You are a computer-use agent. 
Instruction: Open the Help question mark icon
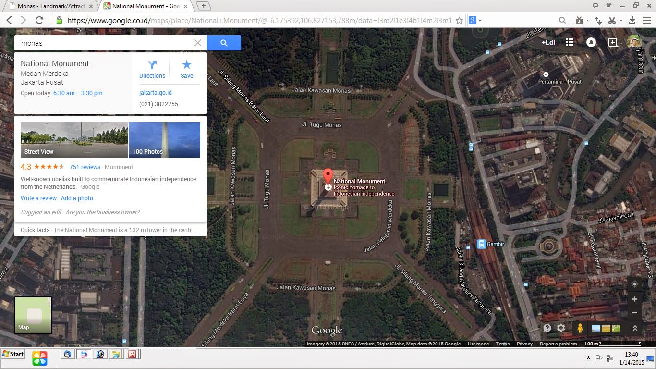point(547,328)
